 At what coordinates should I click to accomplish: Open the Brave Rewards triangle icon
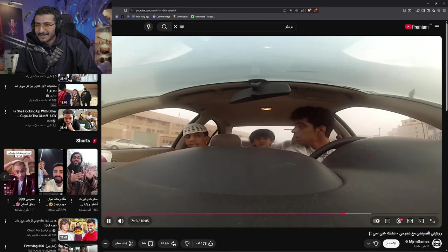point(315,10)
